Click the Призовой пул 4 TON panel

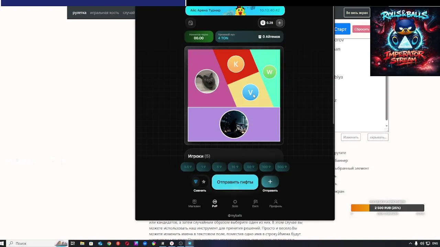pyautogui.click(x=249, y=37)
